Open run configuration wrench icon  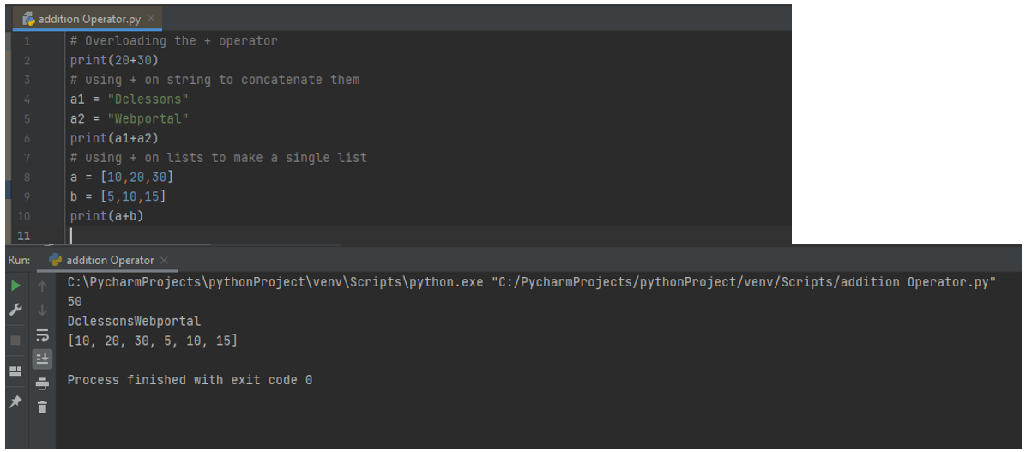[16, 310]
